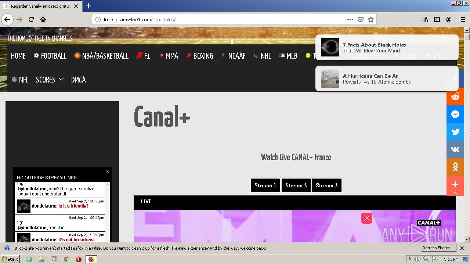Click "THE HOME OF FREE TV CHANNELS" site title
The height and width of the screenshot is (264, 470).
40,38
